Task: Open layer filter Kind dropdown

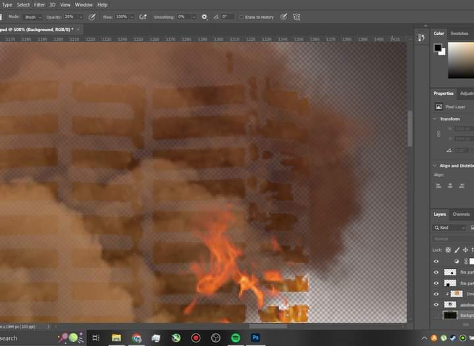Action: click(449, 228)
